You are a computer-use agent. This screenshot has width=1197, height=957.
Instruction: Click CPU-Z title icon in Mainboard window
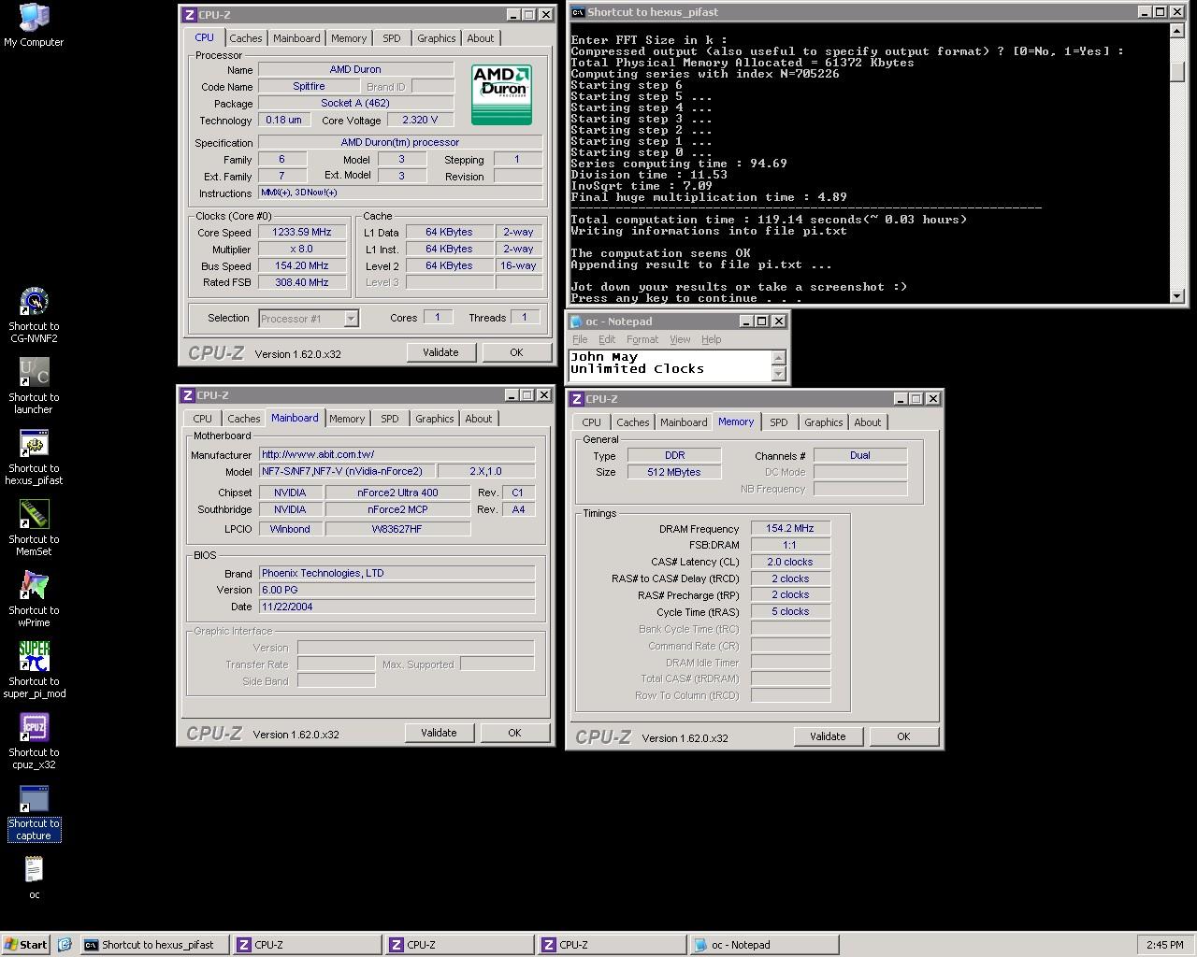coord(188,395)
